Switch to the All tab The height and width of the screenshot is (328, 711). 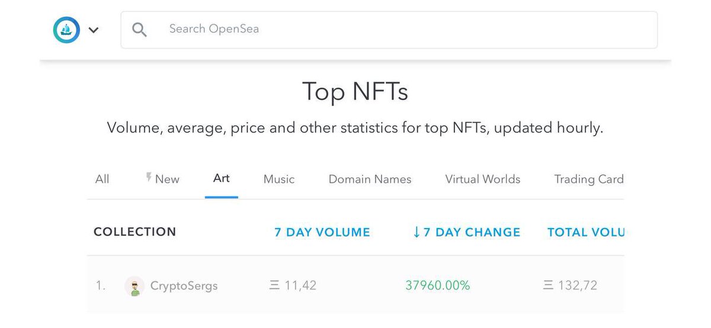102,179
